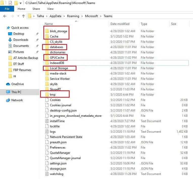
Task: Select the Service Worker folder icon
Action: pos(47,79)
